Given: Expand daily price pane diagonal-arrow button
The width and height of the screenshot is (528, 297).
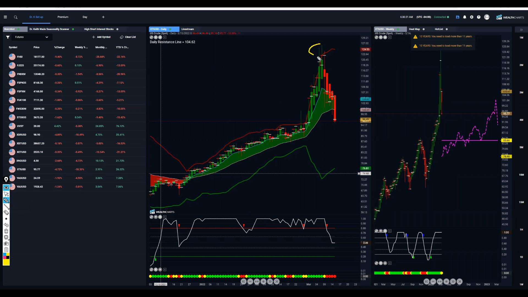Looking at the screenshot, I should tap(151, 37).
